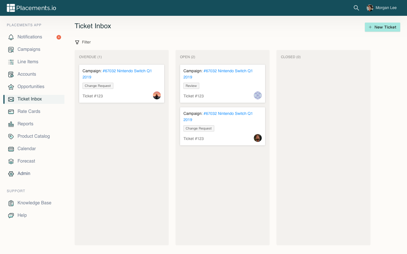Go to Calendar in the sidebar

click(x=27, y=149)
